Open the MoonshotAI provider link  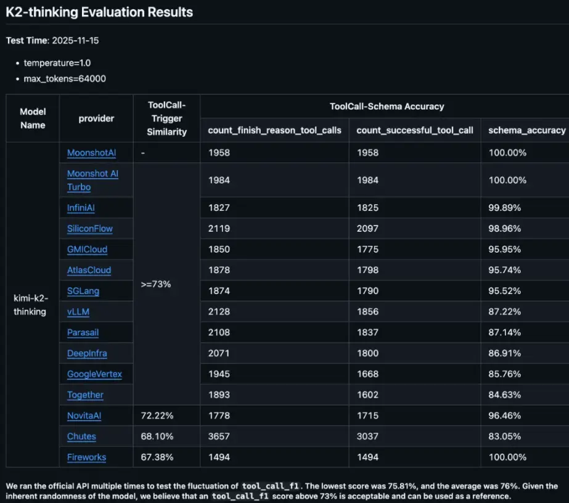pos(91,153)
